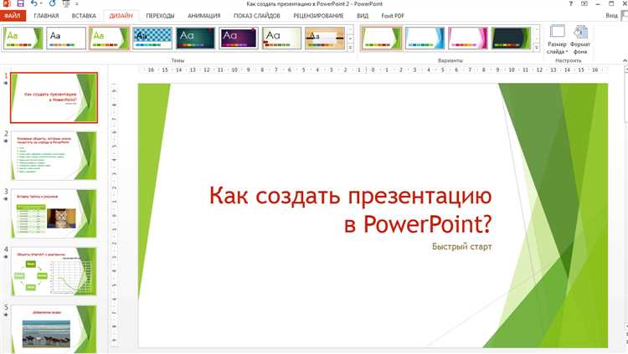
Task: Switch to the АНИМАЦИЯ tab
Action: coord(203,16)
